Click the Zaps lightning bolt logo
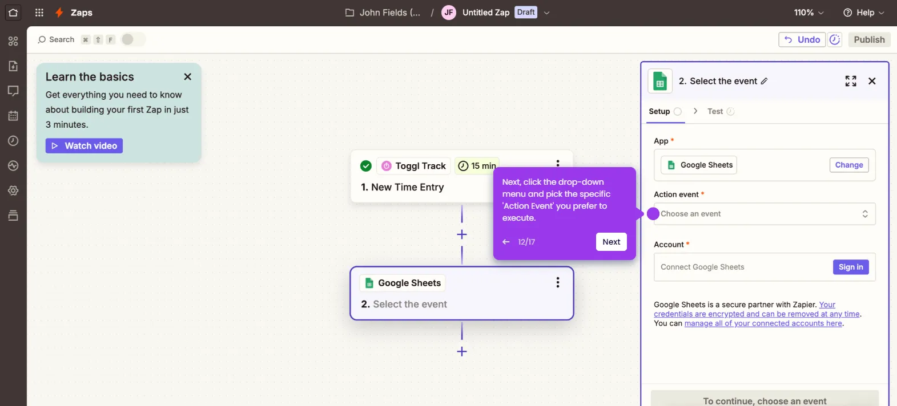This screenshot has width=897, height=406. [59, 13]
